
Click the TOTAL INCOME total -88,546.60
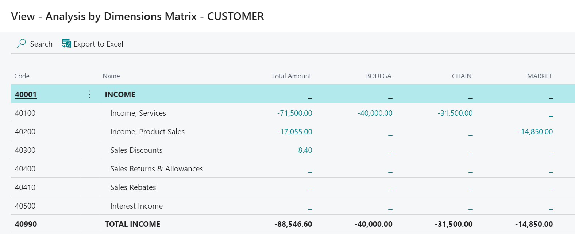click(293, 224)
